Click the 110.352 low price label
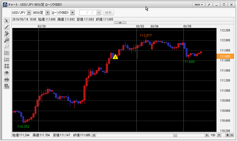Viewport: 237px width, 141px height. (23, 127)
